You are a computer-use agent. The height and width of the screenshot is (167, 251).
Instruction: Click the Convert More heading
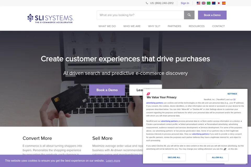coord(37,138)
